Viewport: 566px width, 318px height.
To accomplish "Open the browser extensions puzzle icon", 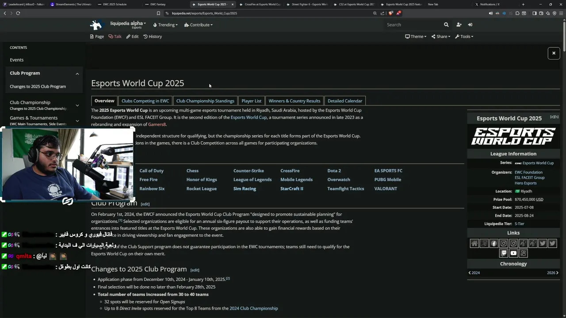I will coord(517,13).
